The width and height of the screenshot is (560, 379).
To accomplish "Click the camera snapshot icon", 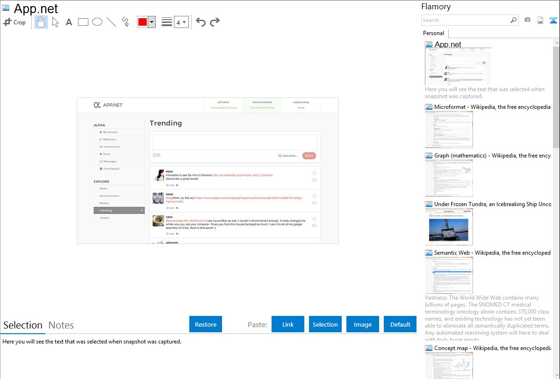I will pos(527,20).
